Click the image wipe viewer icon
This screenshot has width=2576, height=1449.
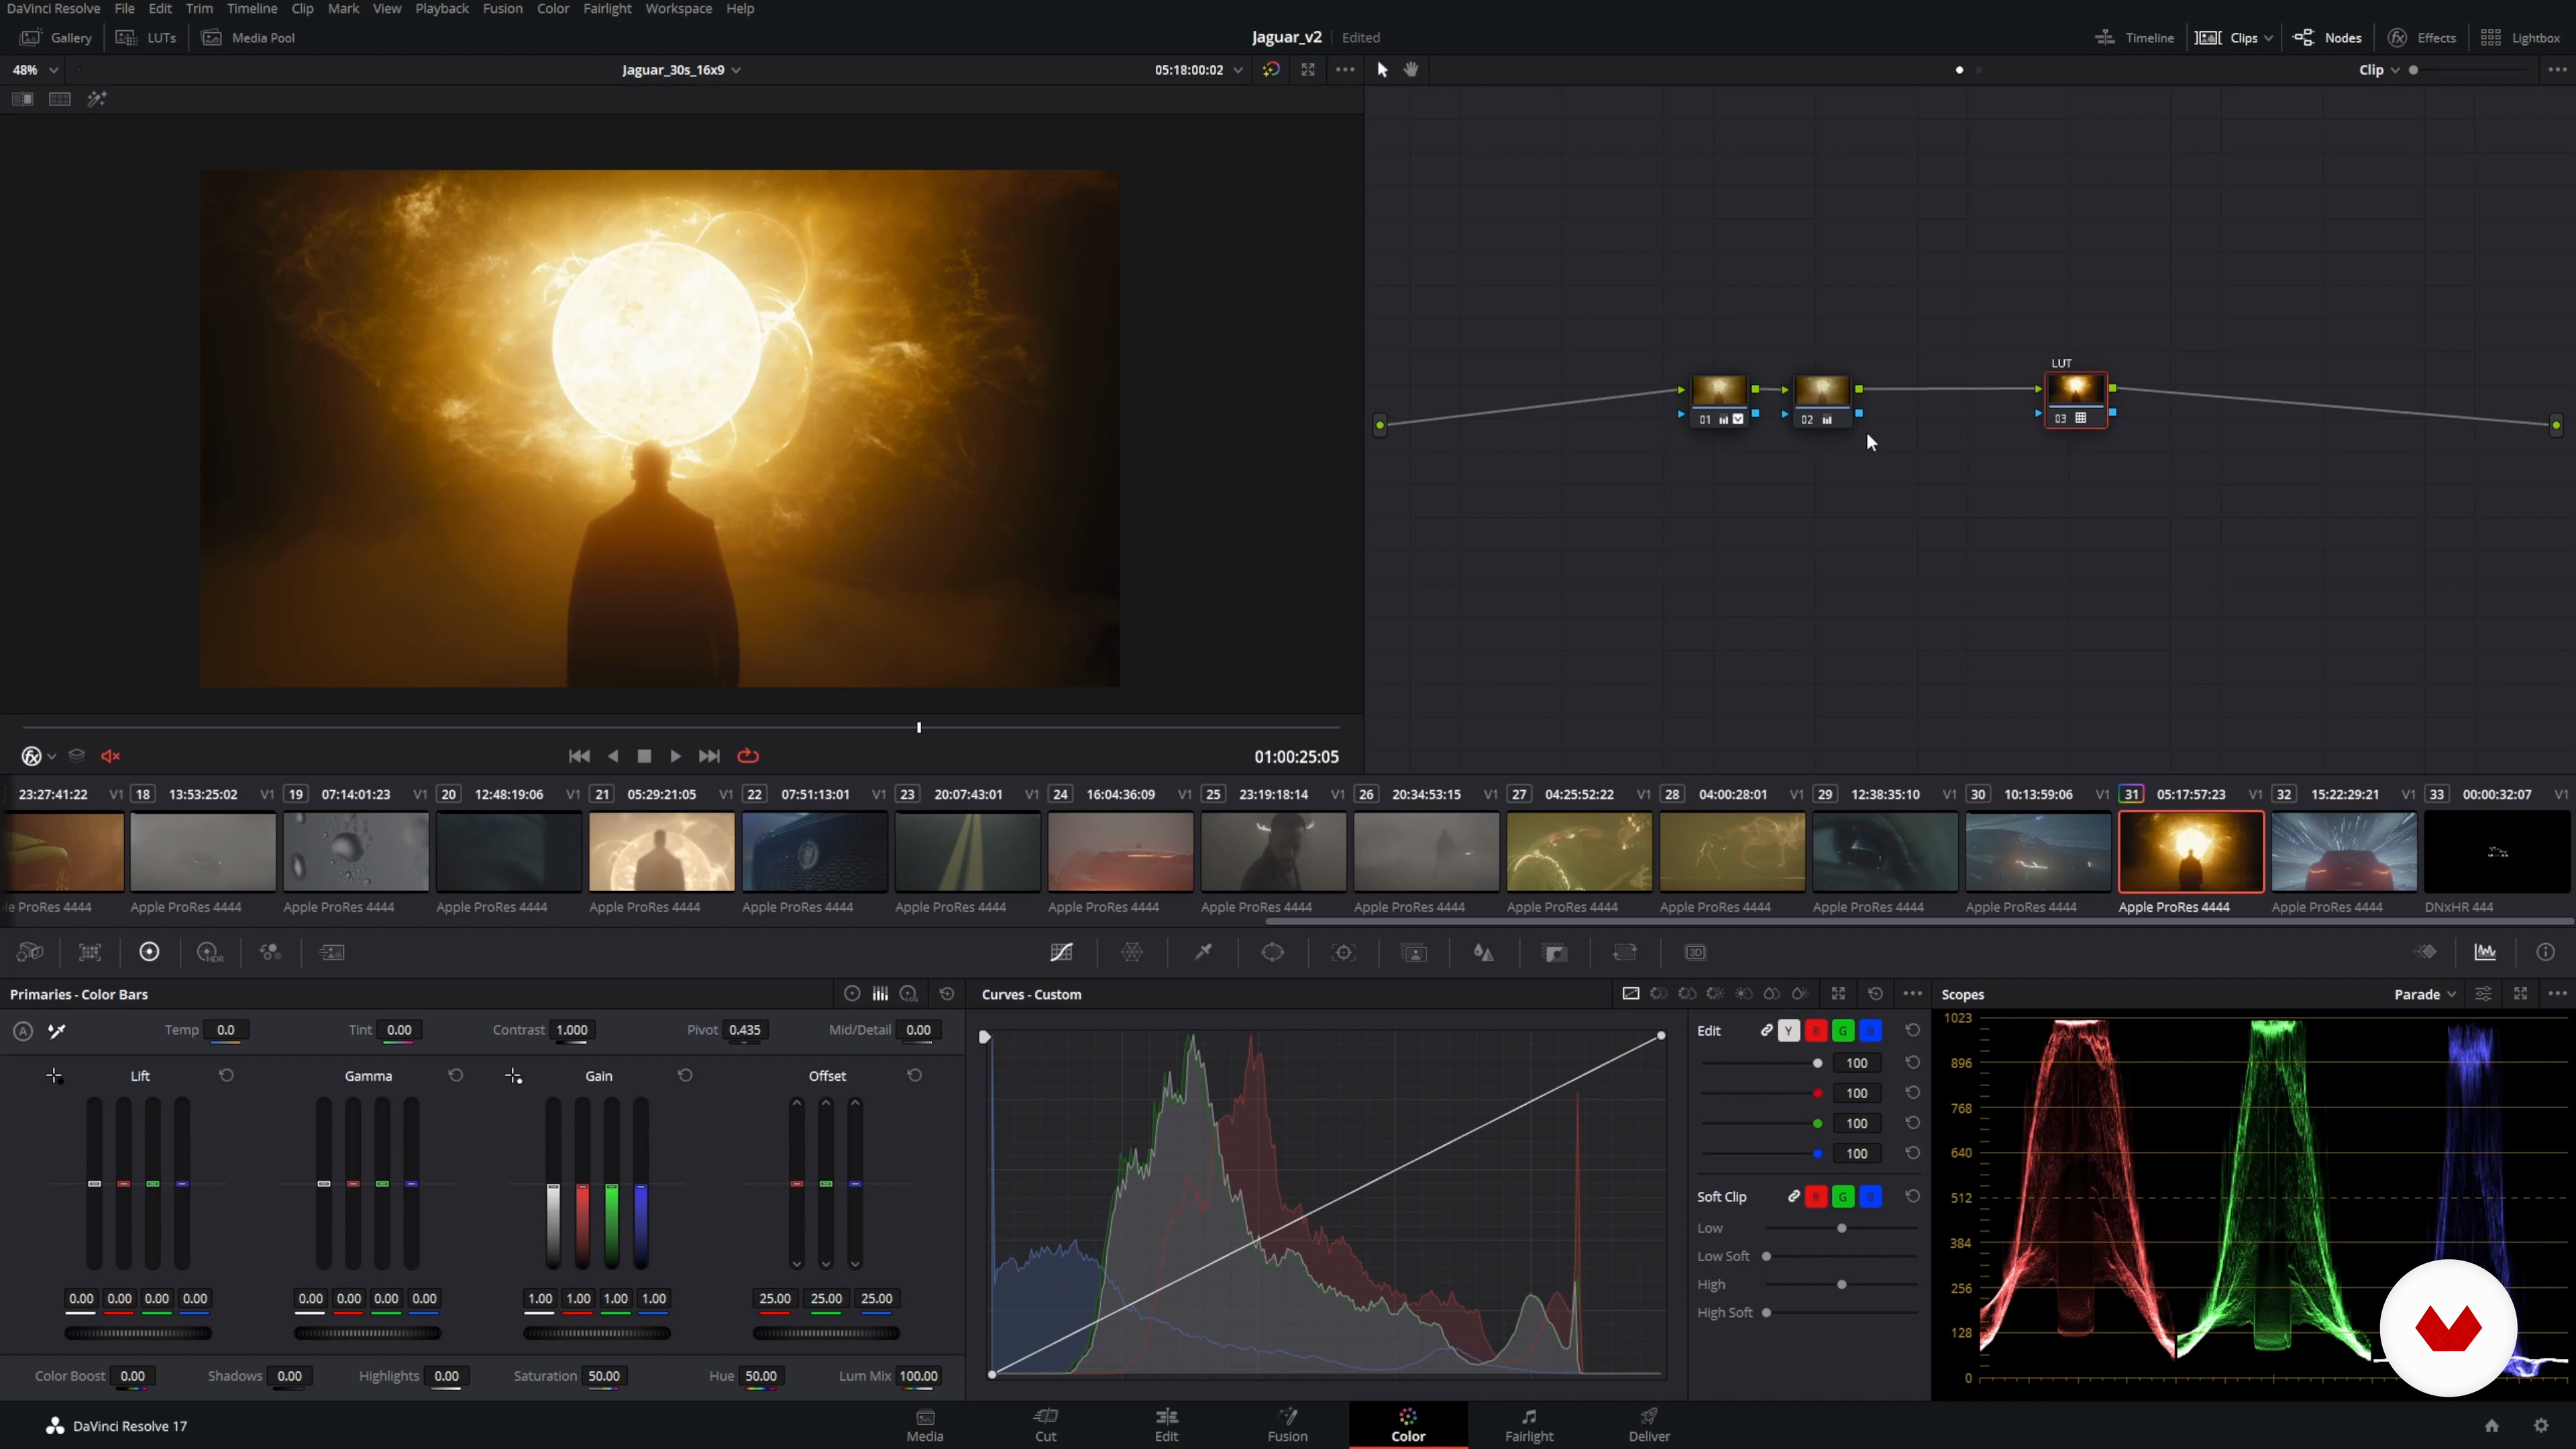tap(22, 99)
